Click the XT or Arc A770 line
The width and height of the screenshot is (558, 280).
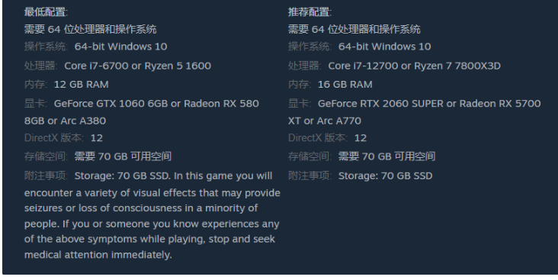325,121
